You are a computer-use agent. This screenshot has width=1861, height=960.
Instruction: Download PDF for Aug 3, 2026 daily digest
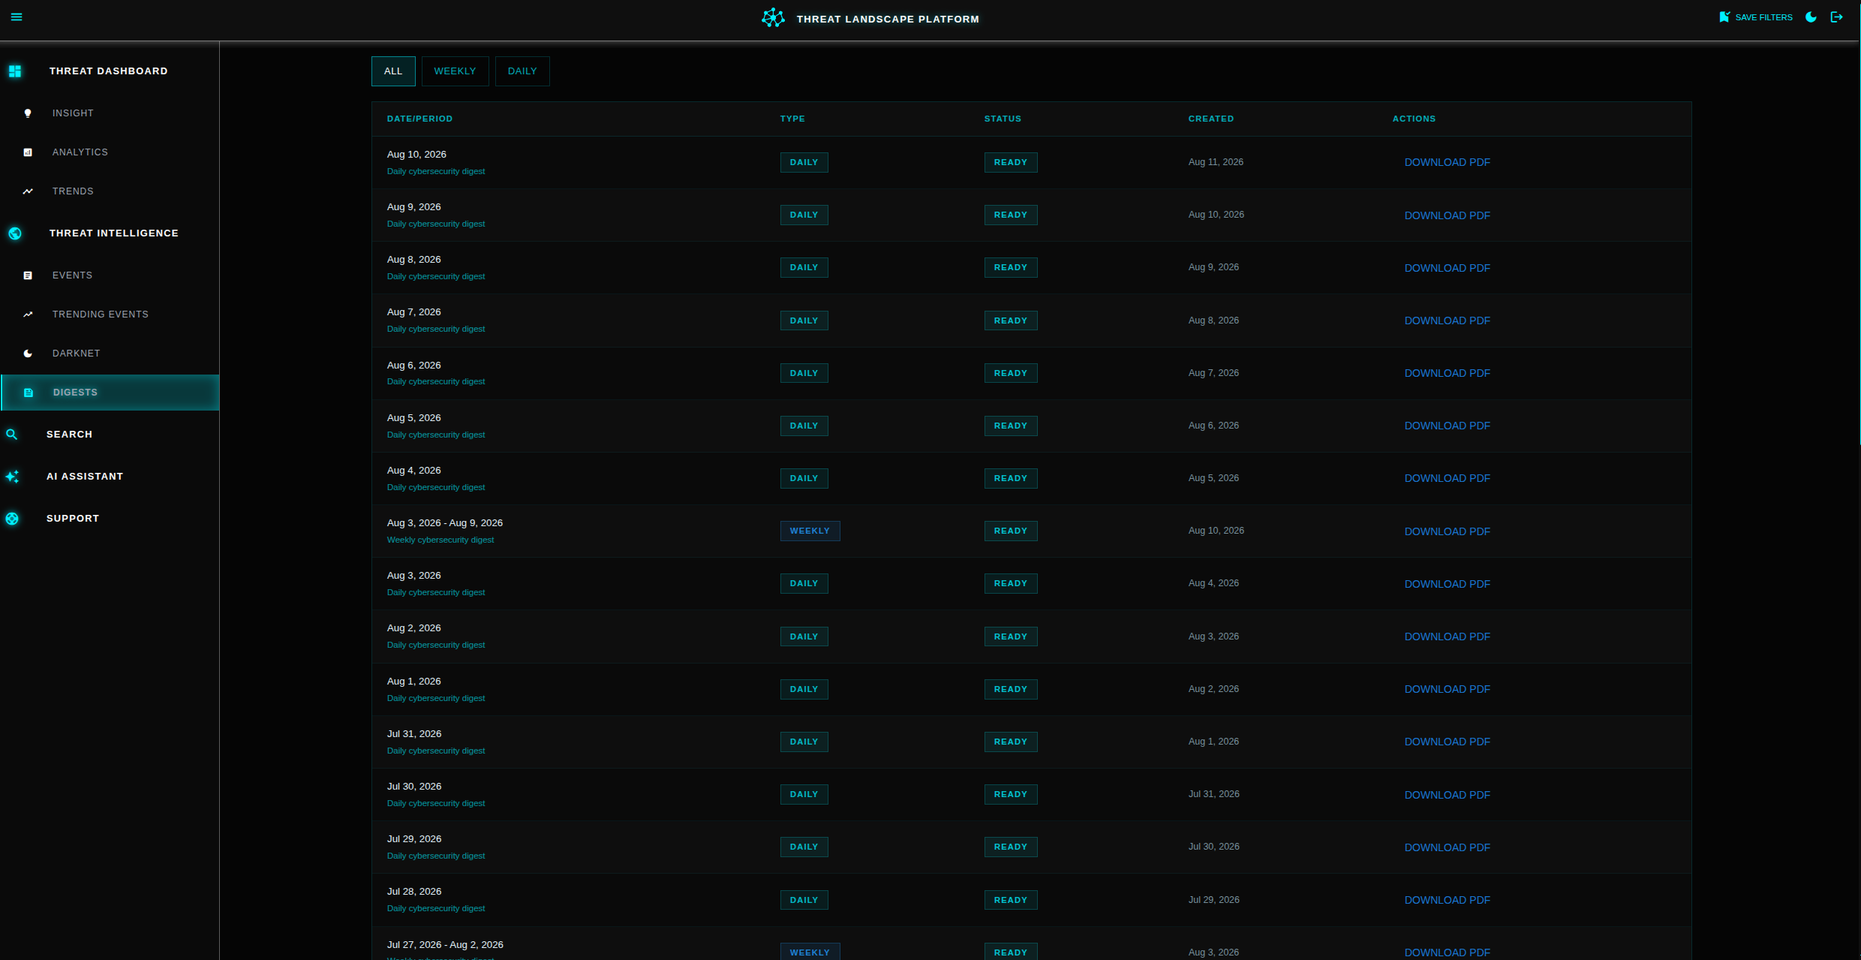point(1447,584)
